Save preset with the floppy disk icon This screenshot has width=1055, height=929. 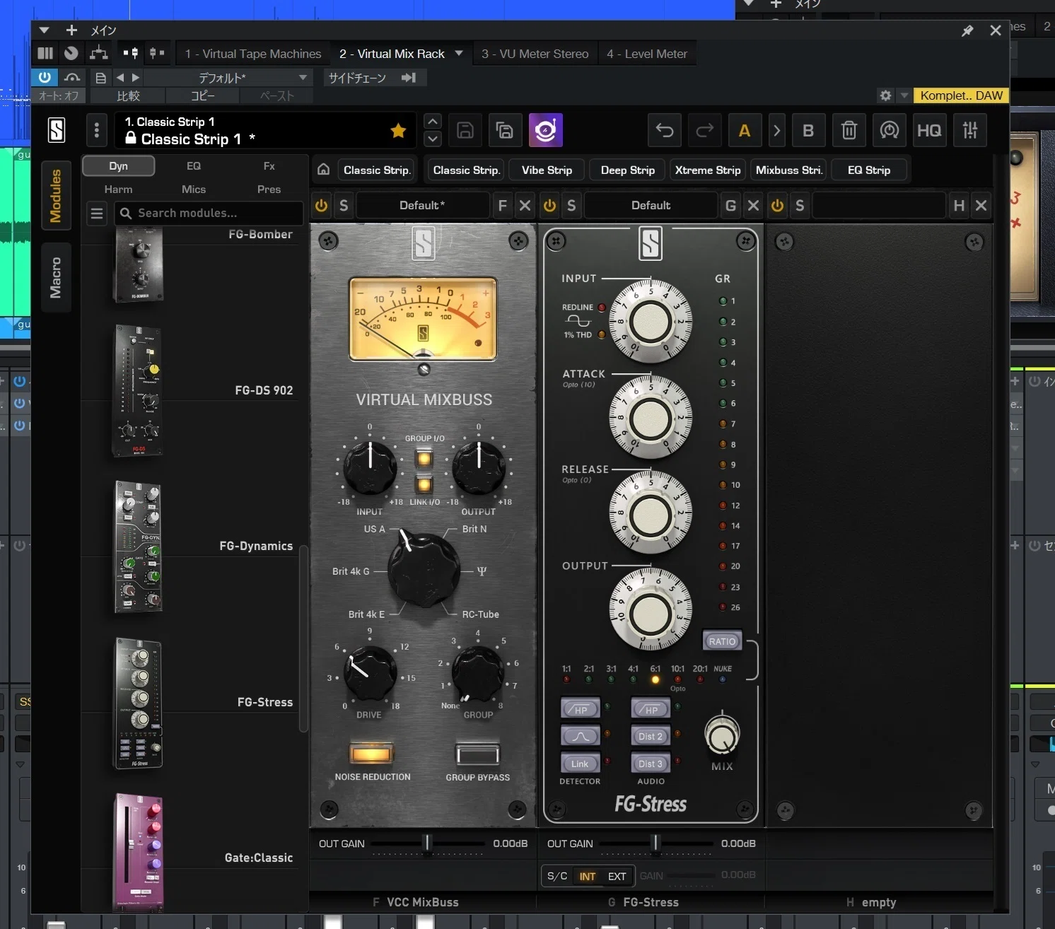coord(465,130)
